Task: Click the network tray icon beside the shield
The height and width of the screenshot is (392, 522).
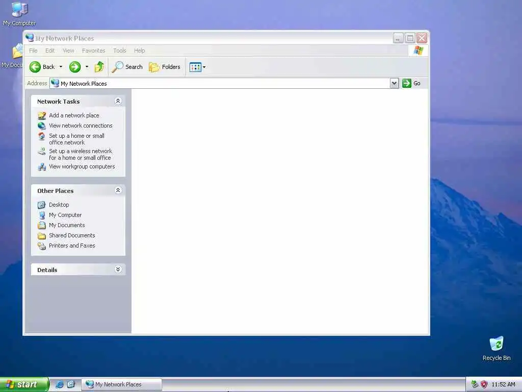Action: [475, 384]
